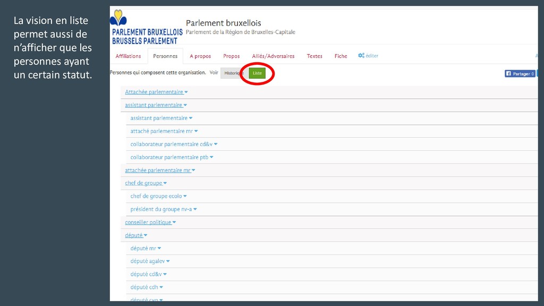Expand the underlined député group
The image size is (544, 306).
click(136, 235)
